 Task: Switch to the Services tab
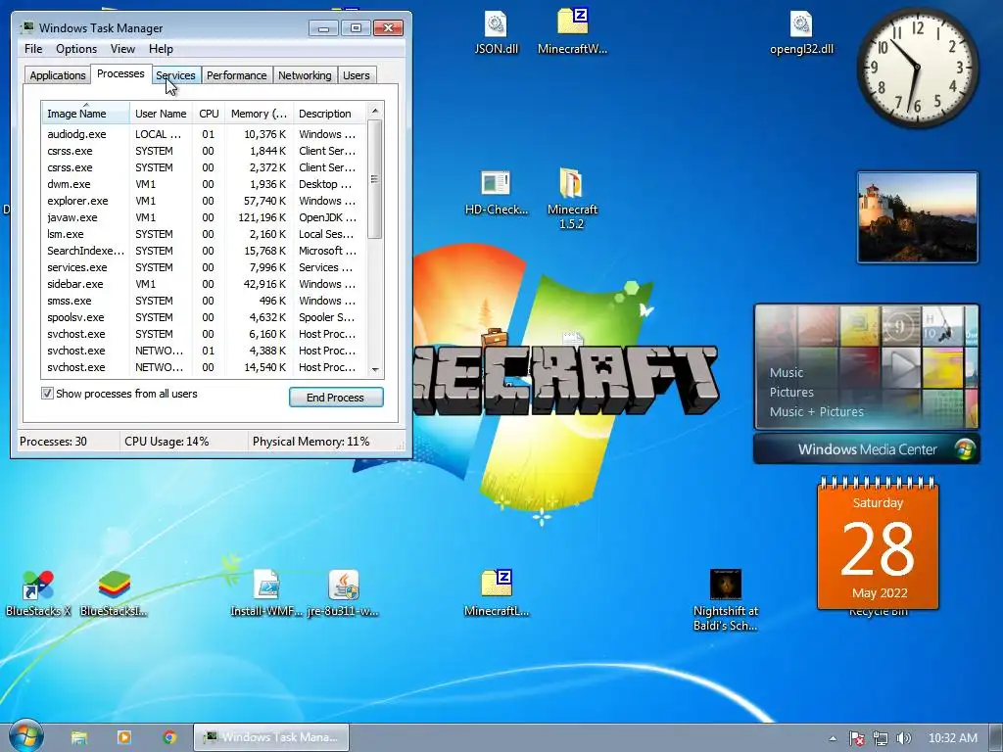[x=176, y=75]
